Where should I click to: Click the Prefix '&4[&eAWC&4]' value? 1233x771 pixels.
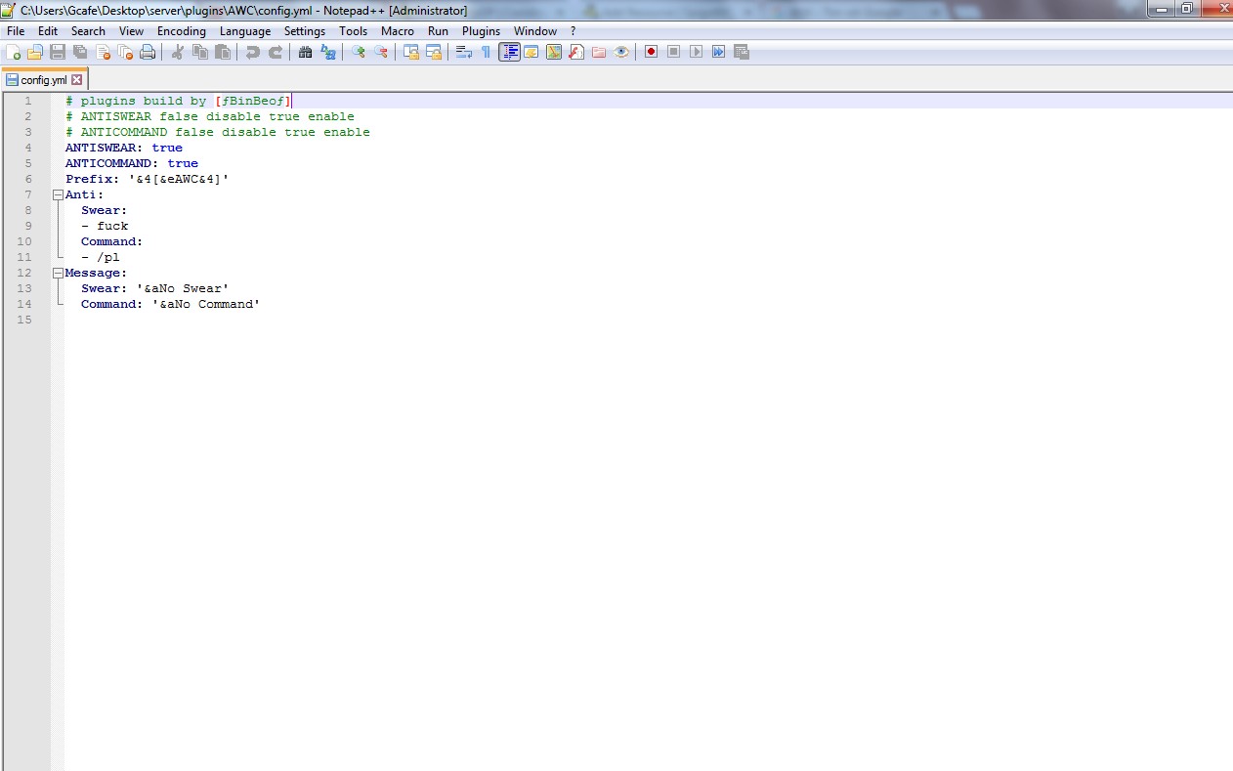click(x=179, y=179)
